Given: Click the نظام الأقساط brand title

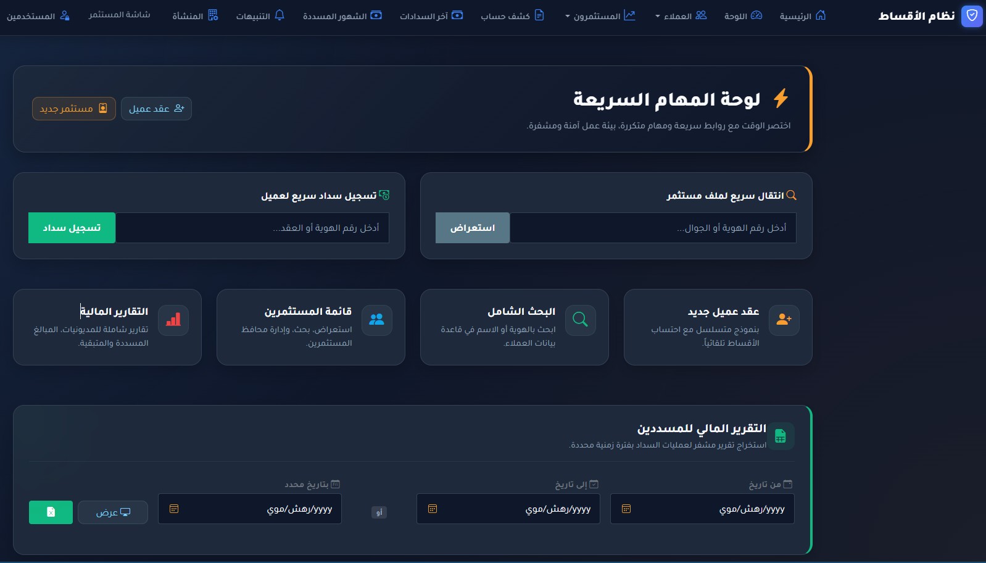Looking at the screenshot, I should point(917,15).
